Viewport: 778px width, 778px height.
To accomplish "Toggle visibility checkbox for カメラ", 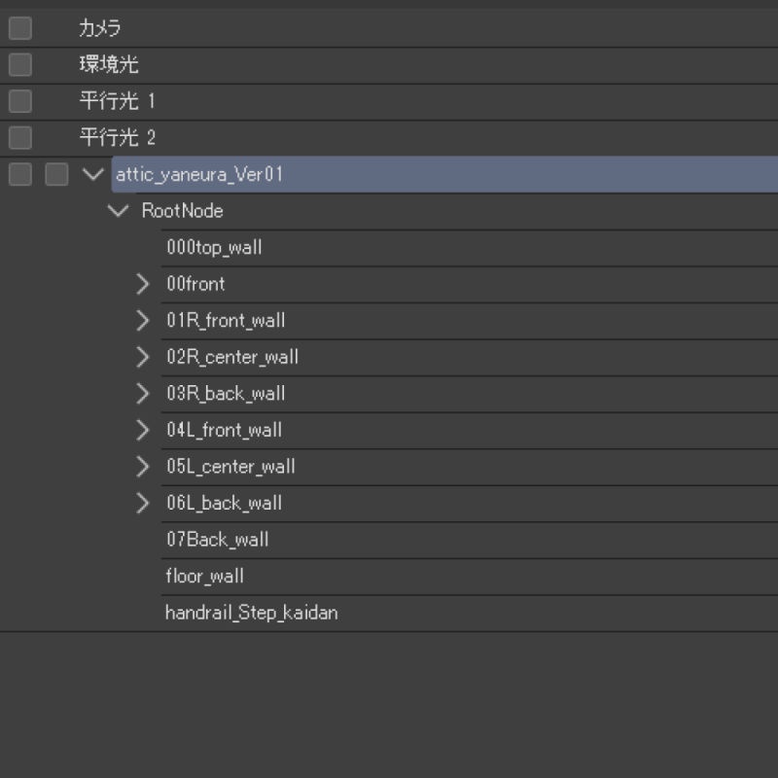I will (19, 28).
